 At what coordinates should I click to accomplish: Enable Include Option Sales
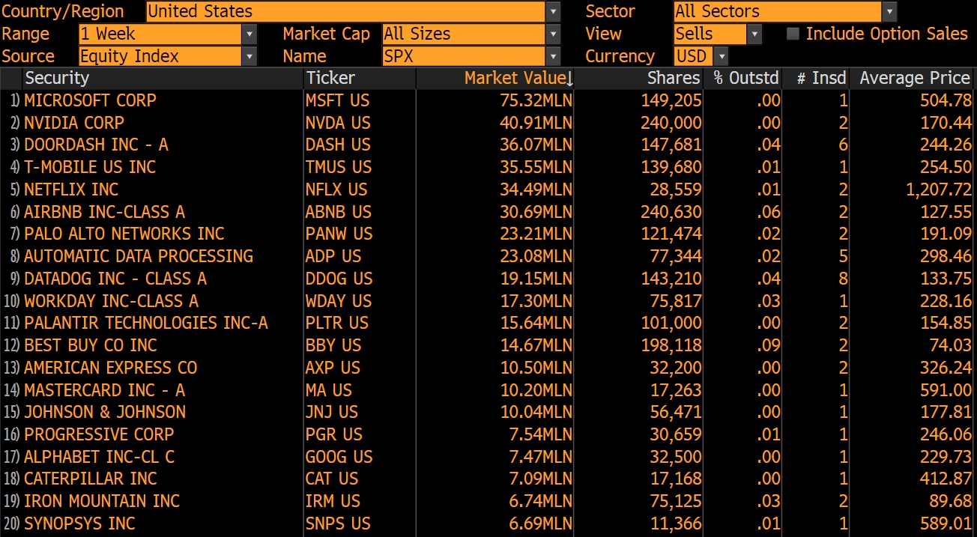click(793, 33)
